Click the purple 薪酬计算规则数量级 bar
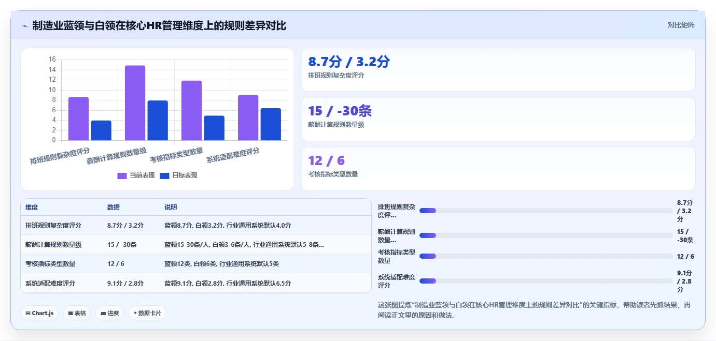 135,103
